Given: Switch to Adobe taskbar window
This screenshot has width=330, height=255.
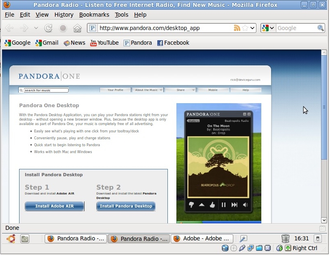Looking at the screenshot, I should coord(202,239).
